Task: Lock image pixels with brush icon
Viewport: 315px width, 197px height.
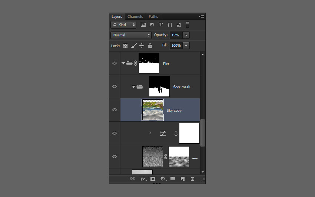Action: pos(133,46)
